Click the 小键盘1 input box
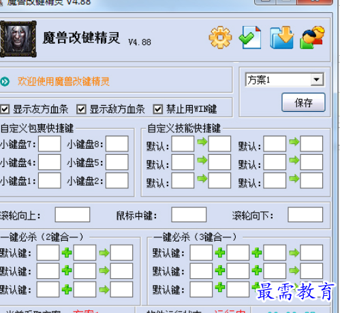This screenshot has height=313, width=340. tap(50, 181)
